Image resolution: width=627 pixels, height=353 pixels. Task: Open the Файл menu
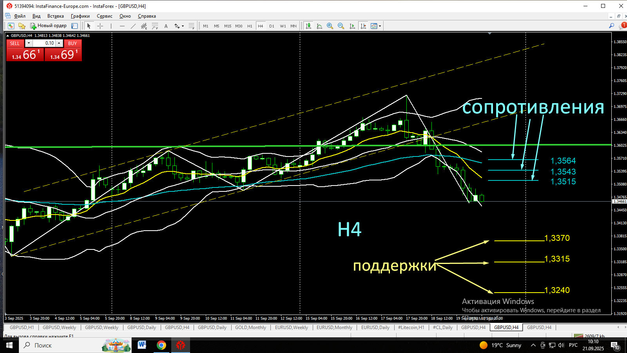click(20, 16)
